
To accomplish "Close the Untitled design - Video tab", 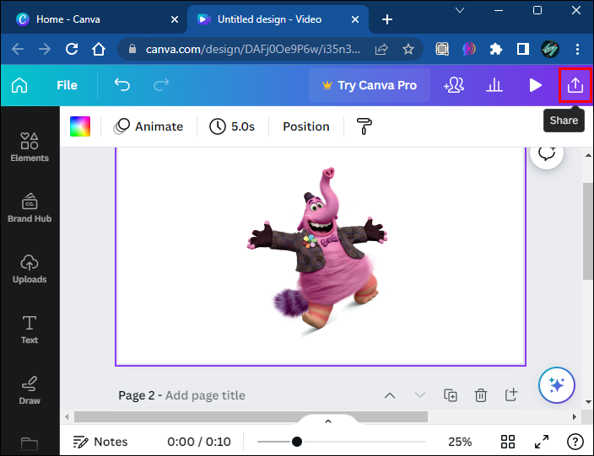I will [x=355, y=19].
